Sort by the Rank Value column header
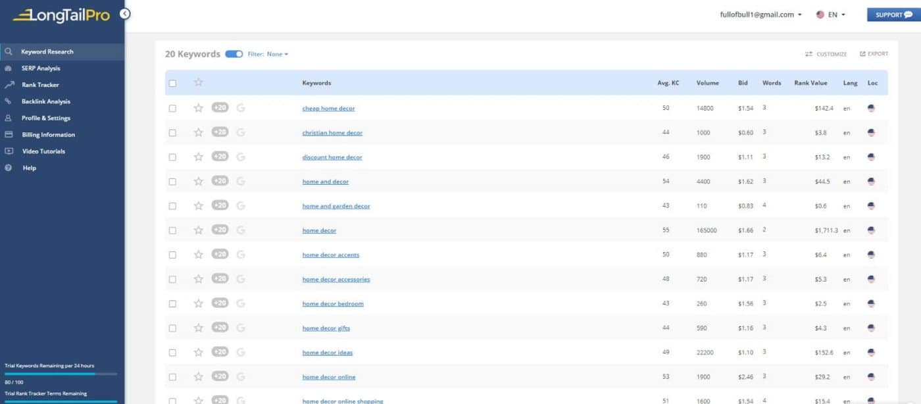Viewport: 921px width, 404px height. coord(810,83)
